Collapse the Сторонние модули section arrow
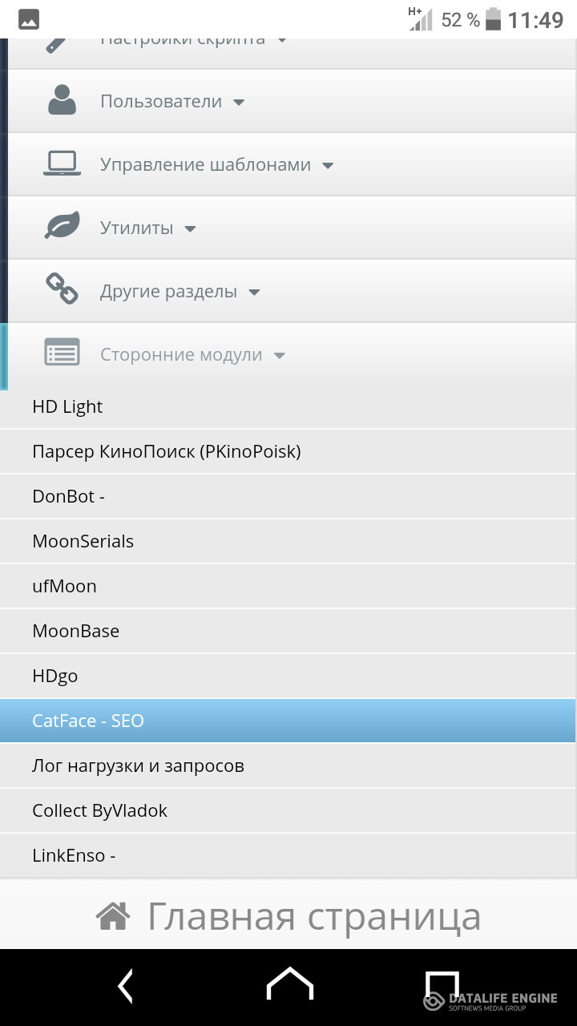 (279, 356)
